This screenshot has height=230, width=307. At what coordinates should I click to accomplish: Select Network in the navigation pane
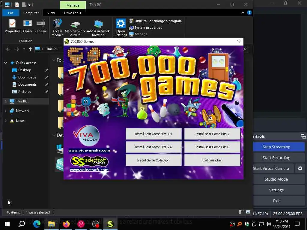tap(22, 111)
